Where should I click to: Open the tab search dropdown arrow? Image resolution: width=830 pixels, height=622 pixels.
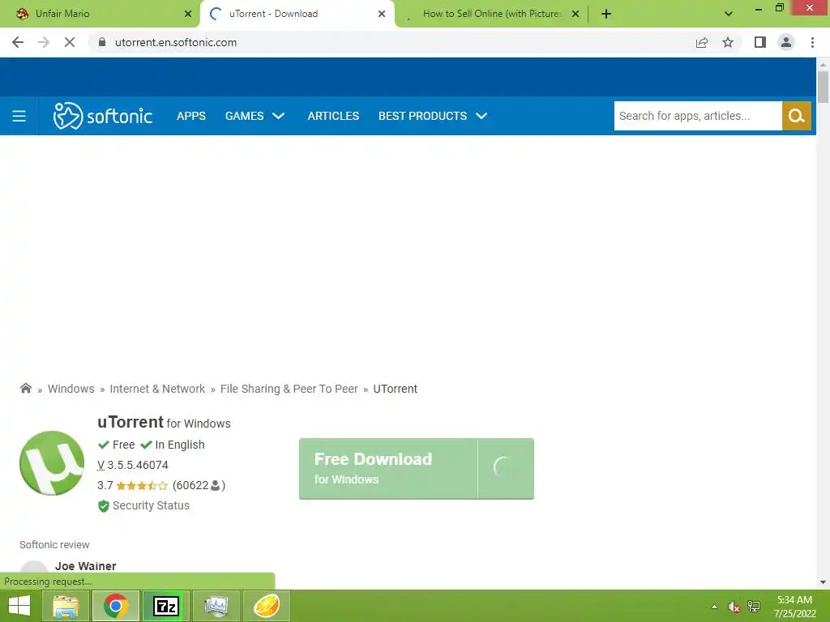[729, 14]
